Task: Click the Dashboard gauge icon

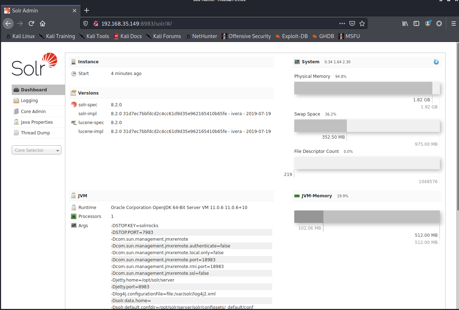Action: 16,90
